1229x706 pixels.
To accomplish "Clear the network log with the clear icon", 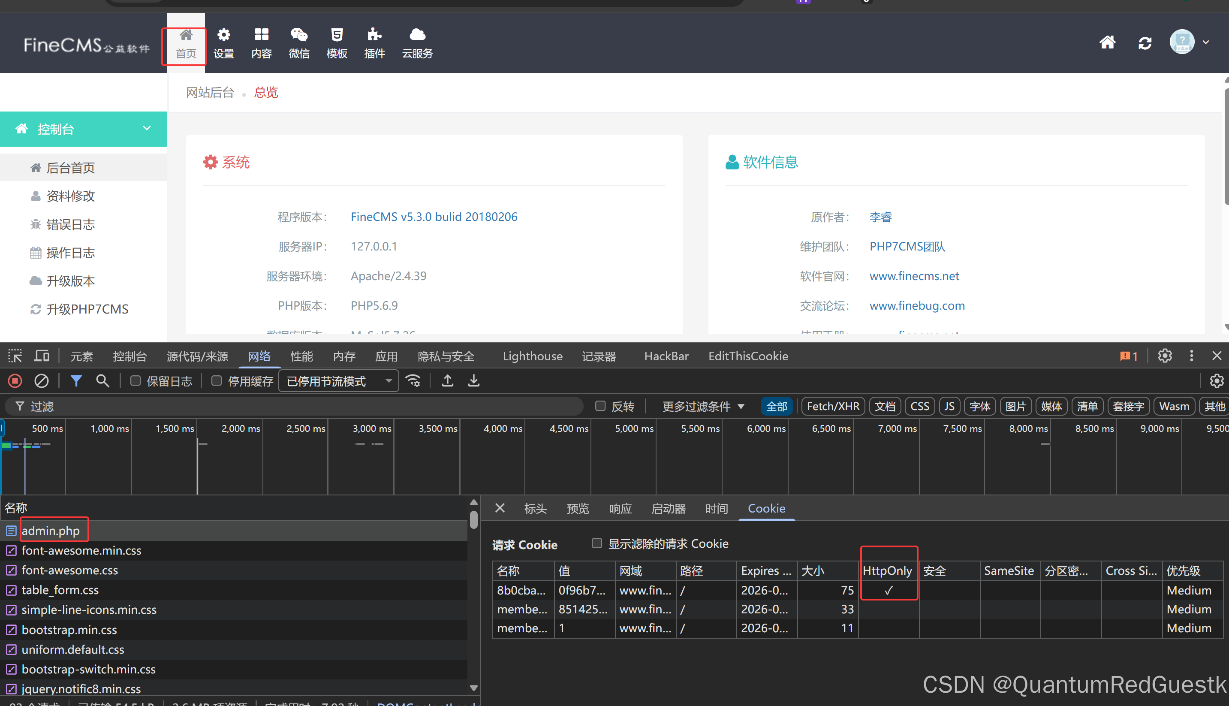I will [x=42, y=381].
